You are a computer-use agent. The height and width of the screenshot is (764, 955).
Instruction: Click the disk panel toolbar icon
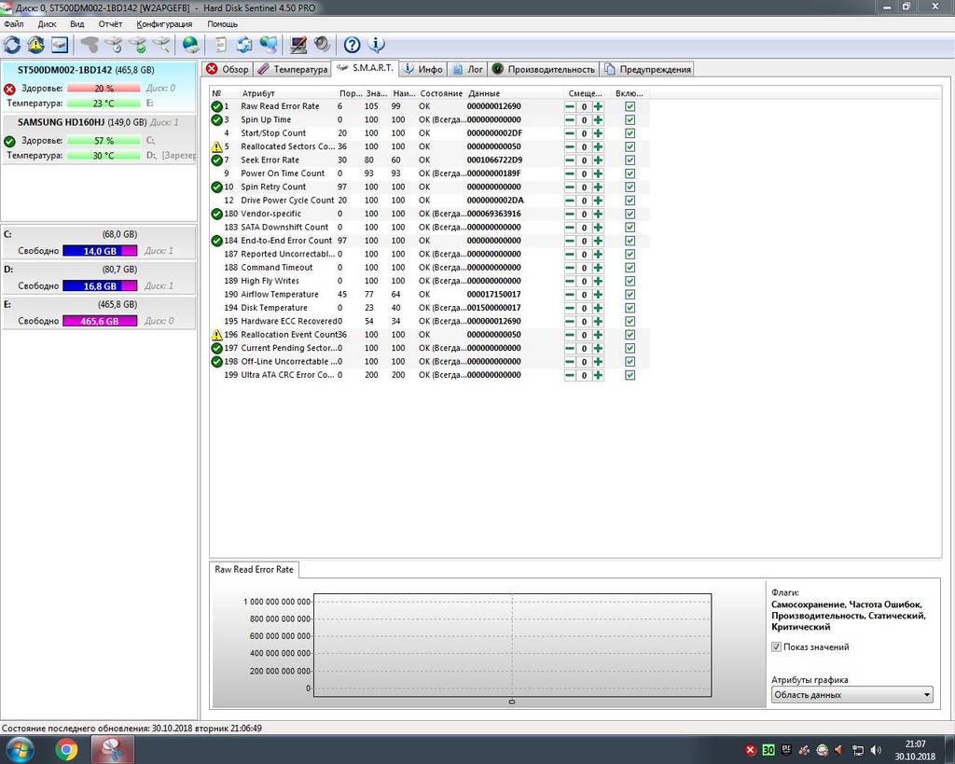pyautogui.click(x=59, y=45)
